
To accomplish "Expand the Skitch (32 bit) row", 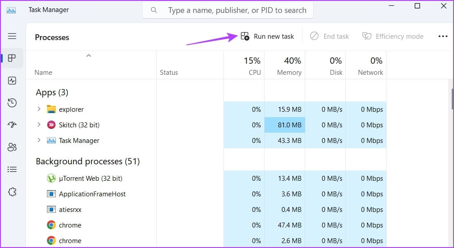I will click(39, 125).
